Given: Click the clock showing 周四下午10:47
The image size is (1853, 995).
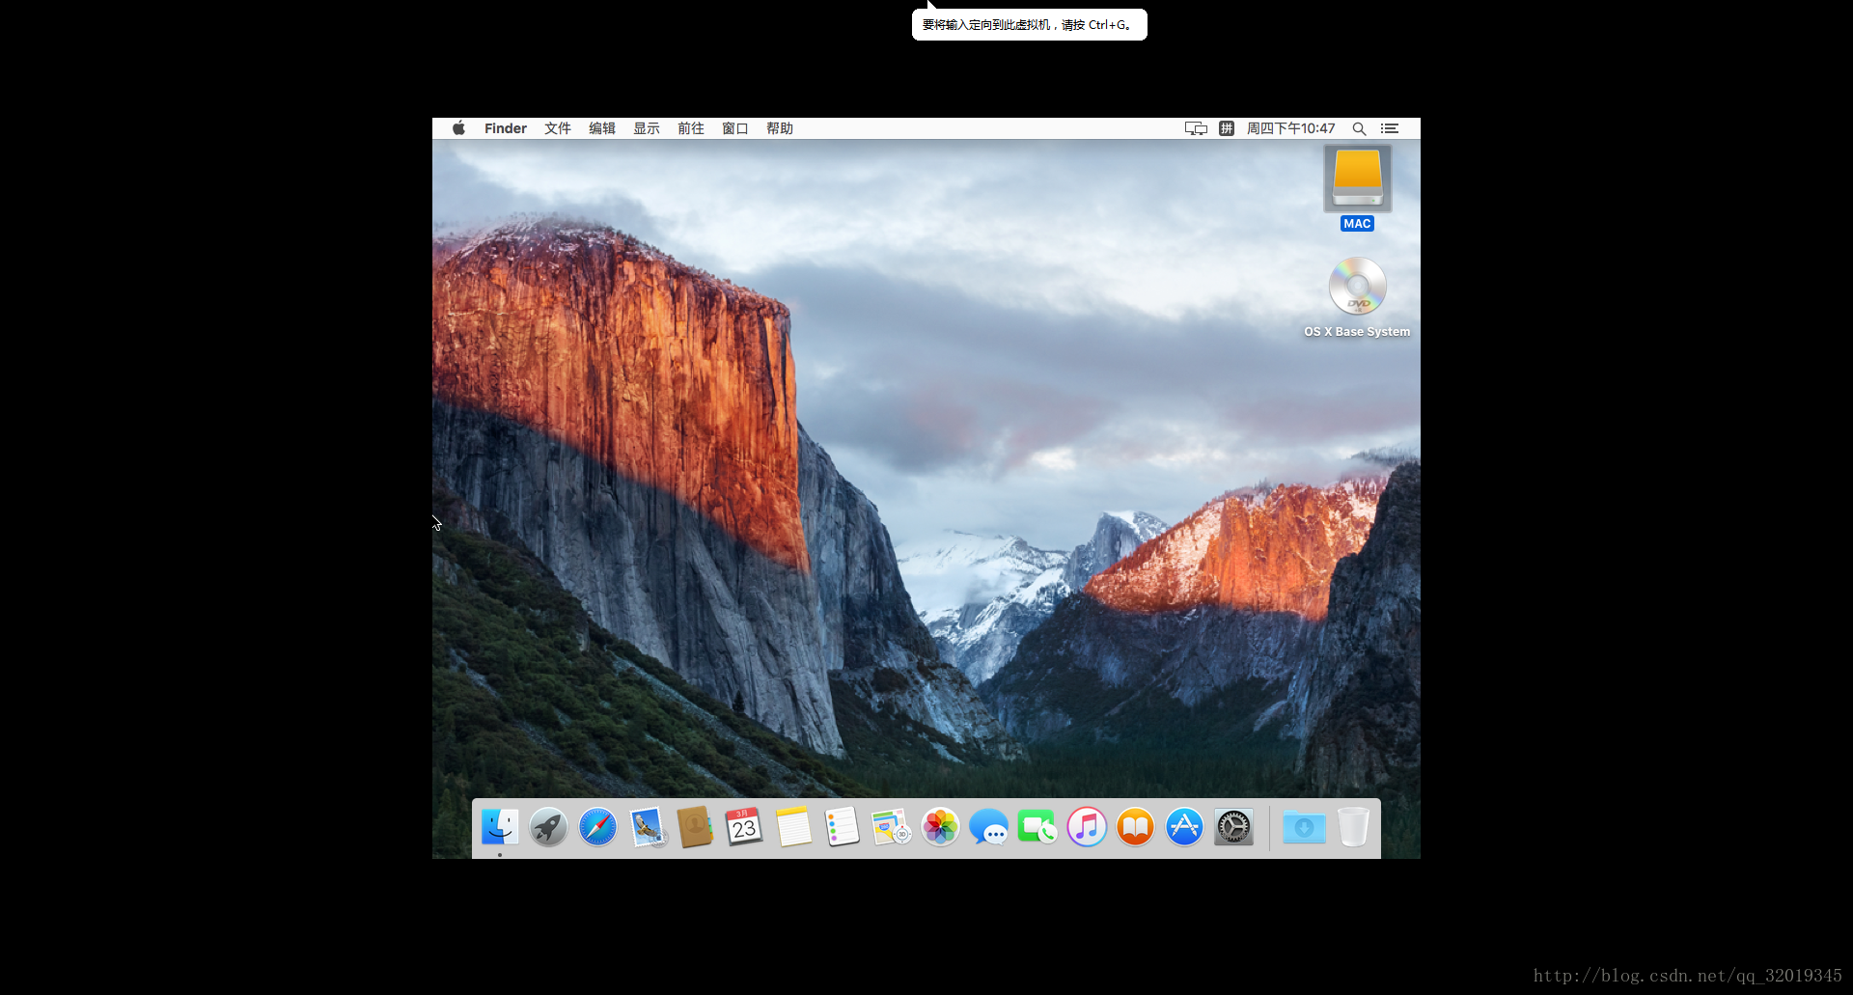Looking at the screenshot, I should coord(1291,128).
